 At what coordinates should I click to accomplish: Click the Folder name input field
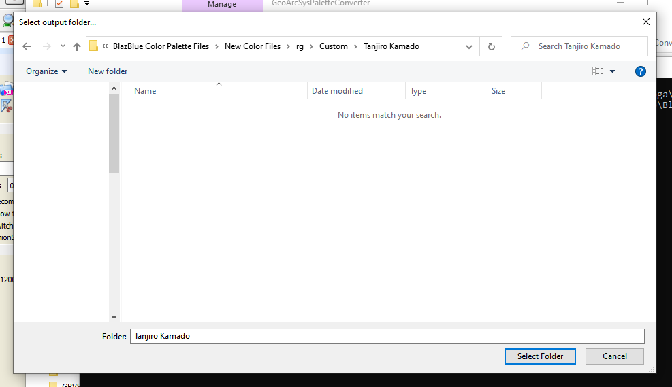pos(387,336)
